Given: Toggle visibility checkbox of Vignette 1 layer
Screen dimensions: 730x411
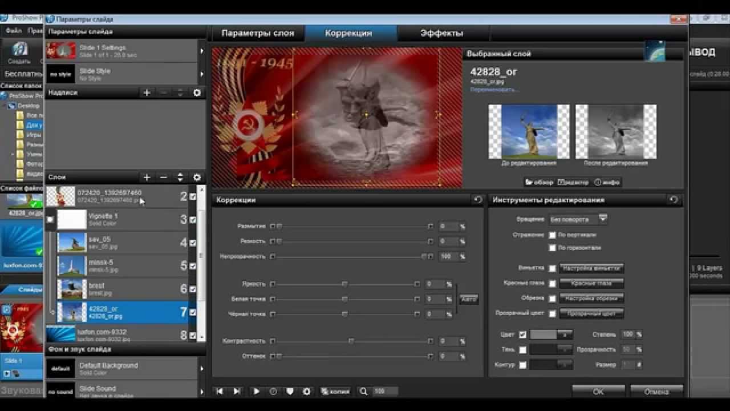Looking at the screenshot, I should pyautogui.click(x=193, y=220).
